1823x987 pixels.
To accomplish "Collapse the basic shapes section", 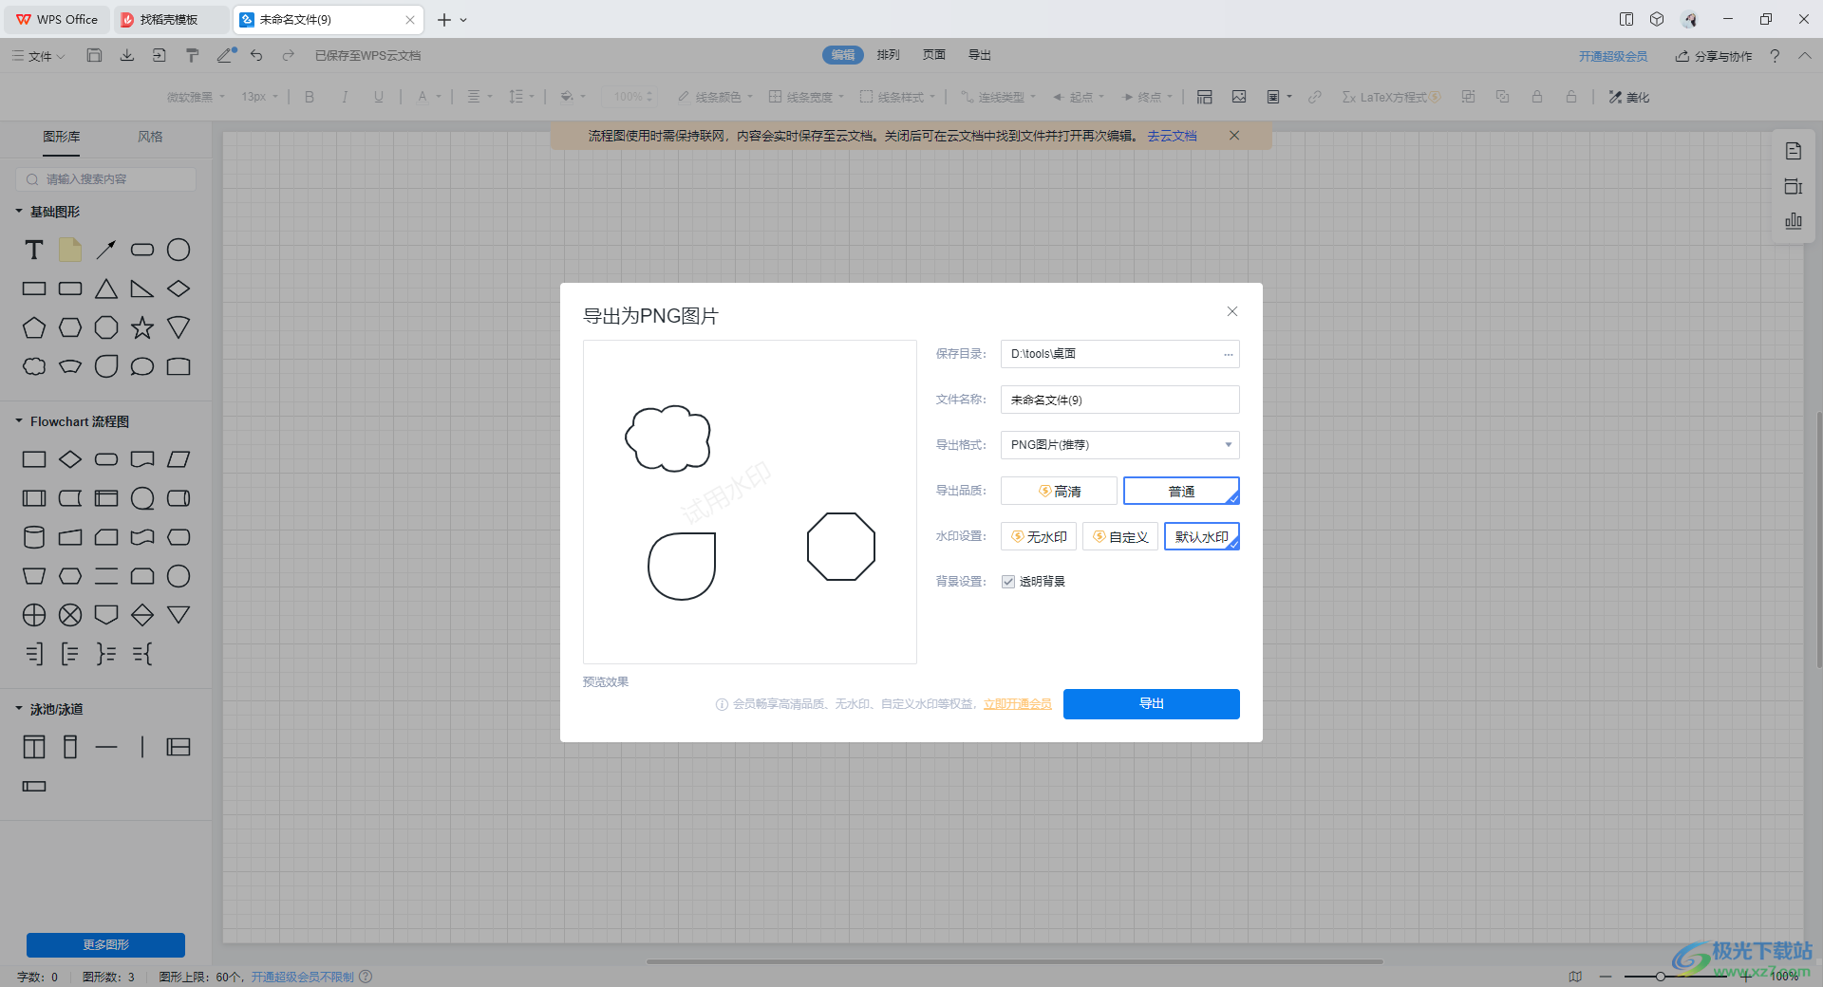I will (x=18, y=212).
